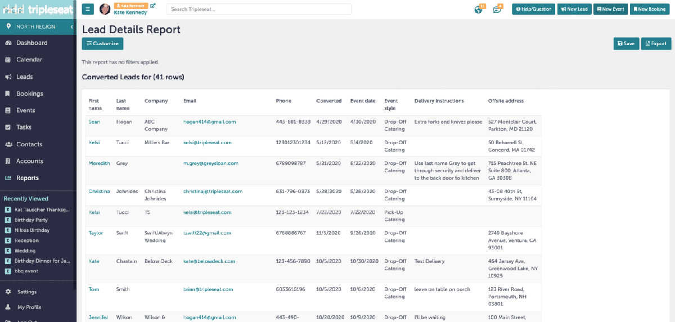Open lead Meredith from the table
The image size is (675, 322).
pyautogui.click(x=99, y=163)
